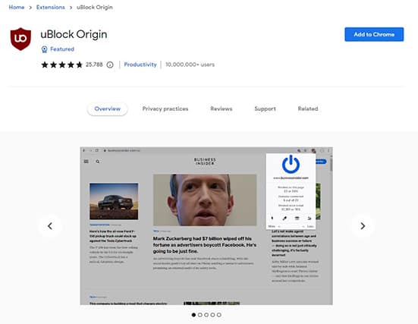The image size is (418, 324).
Task: Select the fifth carousel dot
Action: (219, 315)
